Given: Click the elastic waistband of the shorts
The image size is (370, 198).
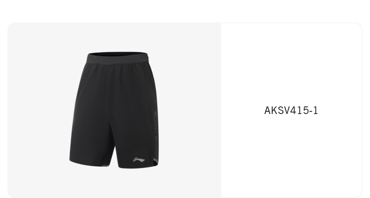Looking at the screenshot, I should 117,59.
